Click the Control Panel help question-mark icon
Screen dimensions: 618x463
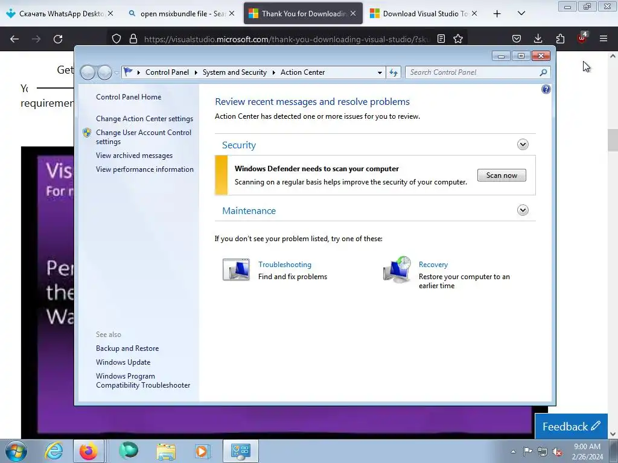pos(546,89)
